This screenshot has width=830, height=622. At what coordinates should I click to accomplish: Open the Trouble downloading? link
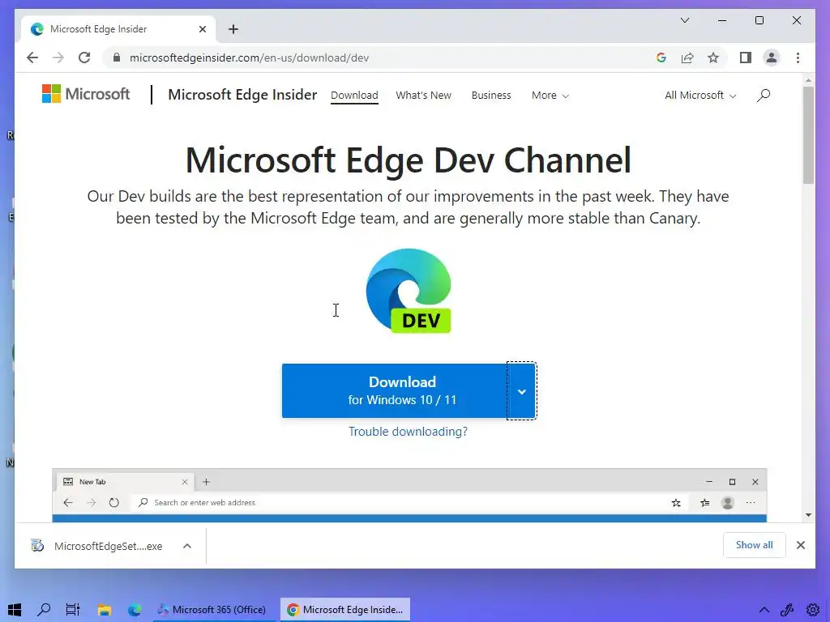(409, 432)
